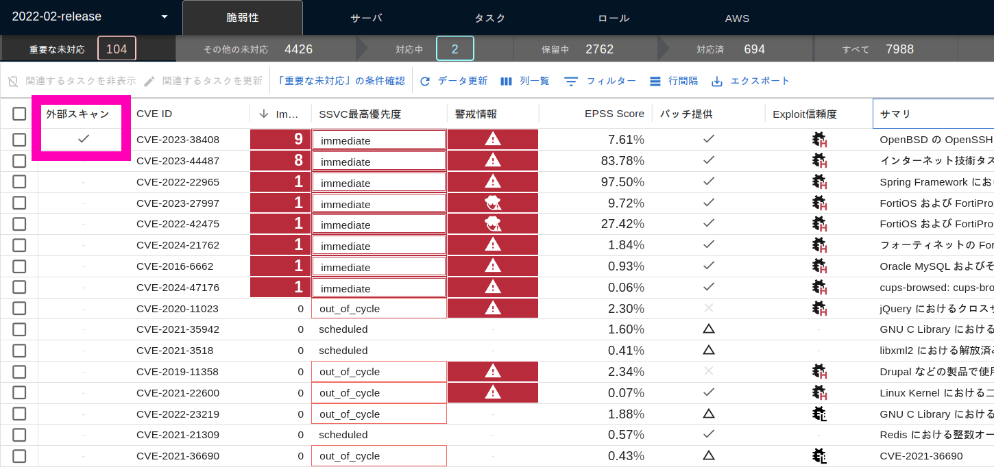Check the checkbox for CVE-2022-22965
Screen dimensions: 994x467
pos(19,181)
